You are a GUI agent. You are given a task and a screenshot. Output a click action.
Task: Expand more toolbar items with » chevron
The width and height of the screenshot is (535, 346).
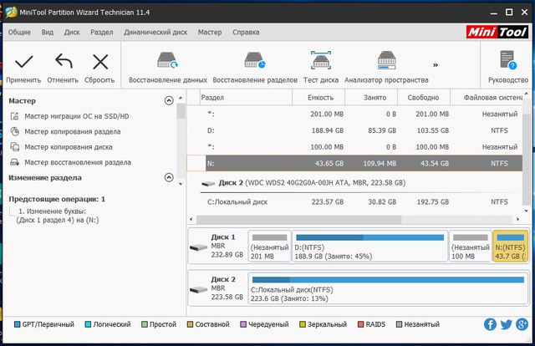tap(436, 65)
